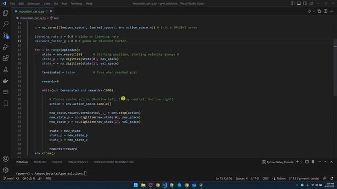
Task: Open the Go menu
Action: [56, 4]
